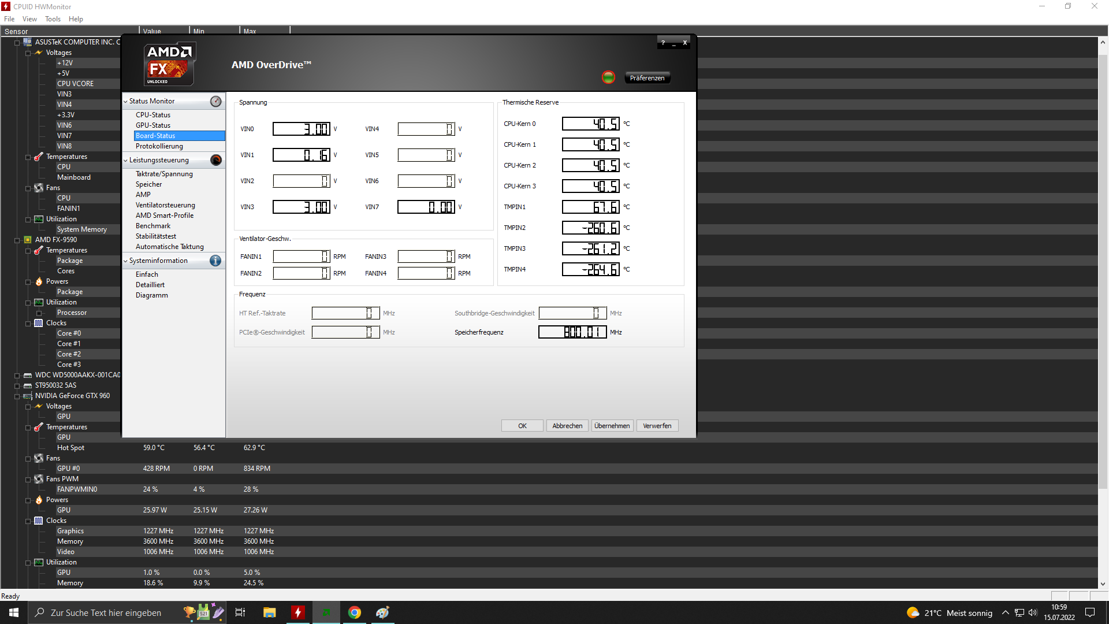The height and width of the screenshot is (624, 1109).
Task: Click the NVIDIA GeForce GTX 960 card icon
Action: click(x=28, y=396)
